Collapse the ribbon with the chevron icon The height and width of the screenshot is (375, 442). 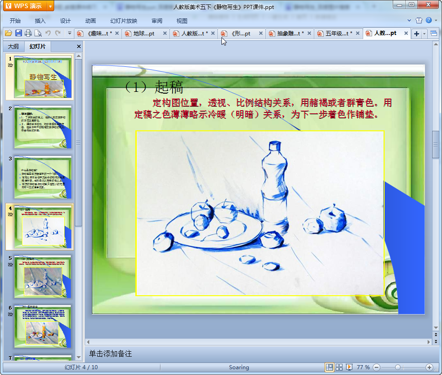pos(409,20)
